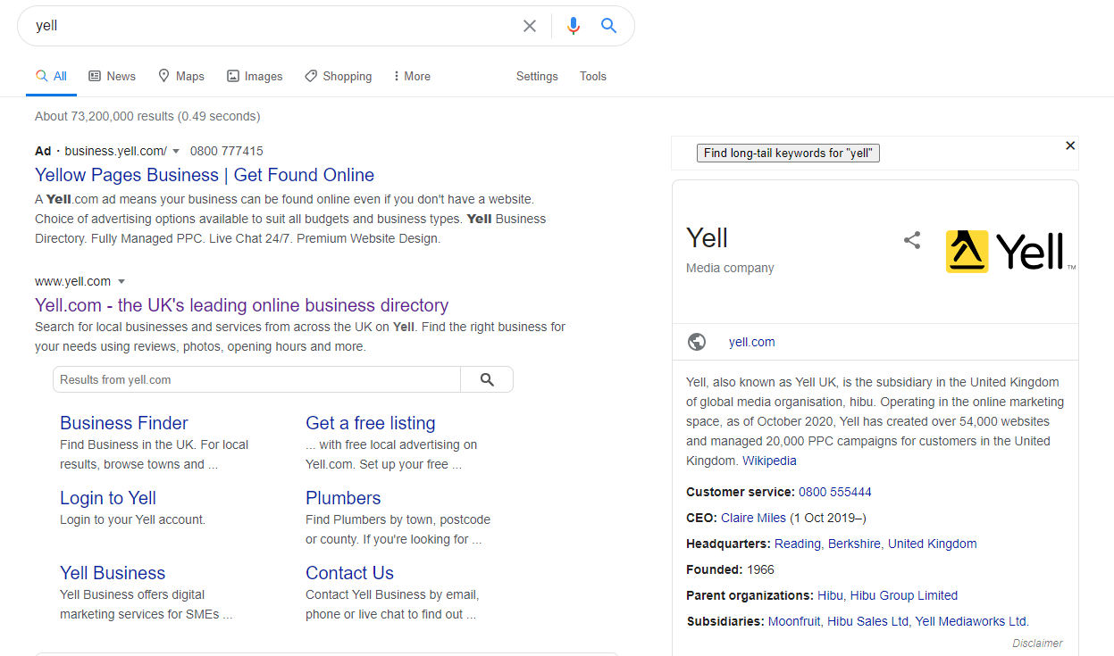Switch to the Images tab
Image resolution: width=1114 pixels, height=656 pixels.
tap(255, 77)
